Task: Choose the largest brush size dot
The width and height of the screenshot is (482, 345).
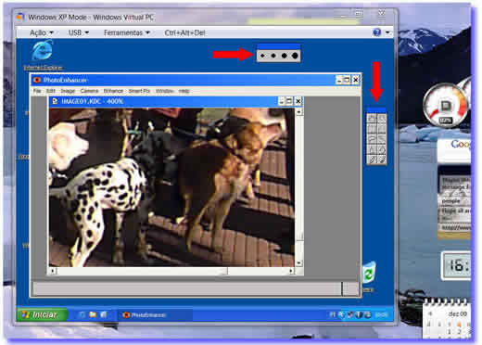Action: pyautogui.click(x=295, y=56)
